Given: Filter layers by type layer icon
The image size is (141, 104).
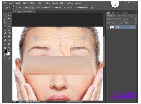Looking at the screenshot, I should click(126, 16).
